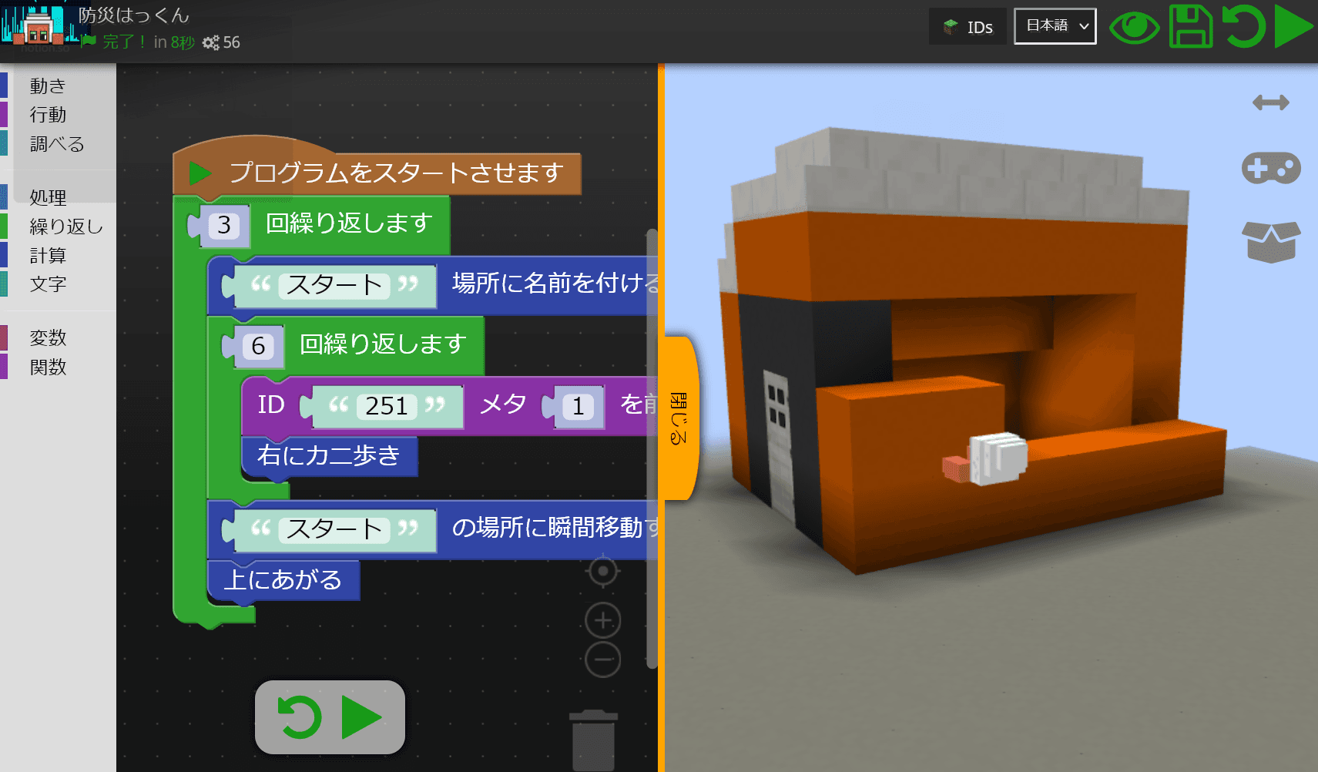This screenshot has width=1318, height=772.
Task: Open the gamepad controller icon
Action: point(1270,168)
